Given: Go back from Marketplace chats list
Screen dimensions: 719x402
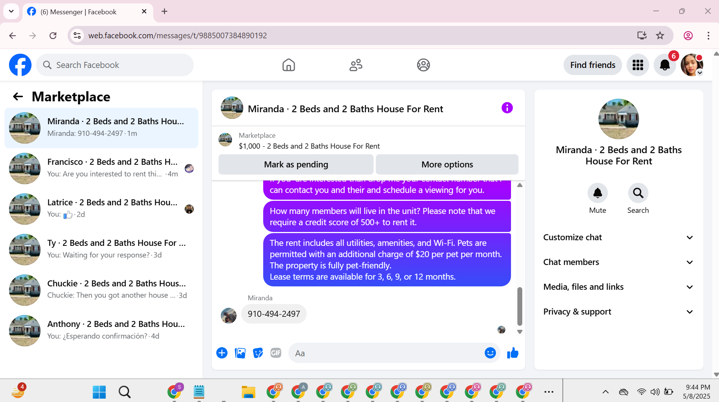Looking at the screenshot, I should (18, 97).
